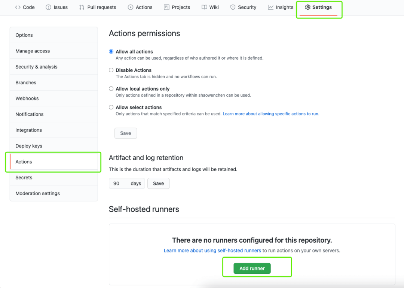Select Allow local actions only
Screen dimensions: 404x288
click(x=111, y=89)
